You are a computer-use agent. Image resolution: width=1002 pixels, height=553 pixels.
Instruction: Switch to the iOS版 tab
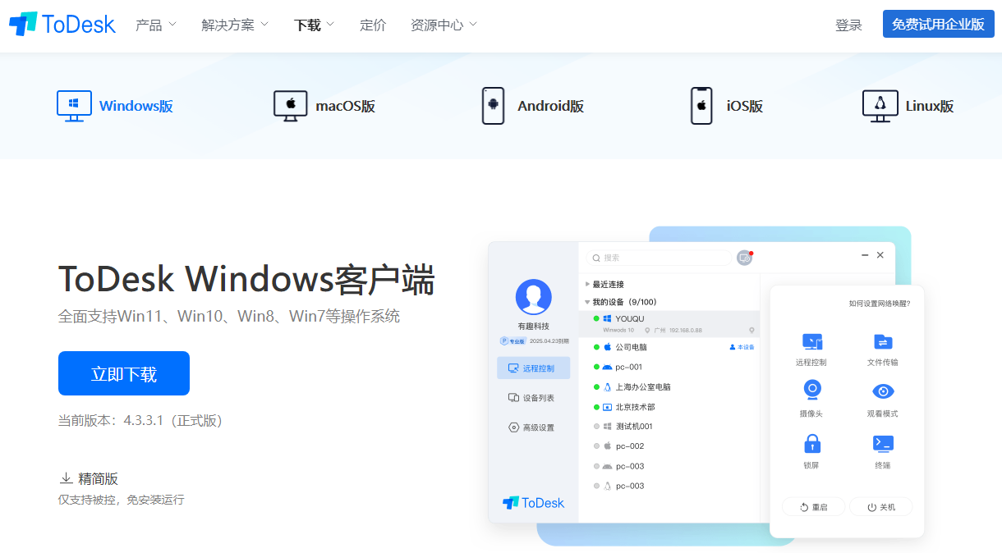pyautogui.click(x=727, y=106)
